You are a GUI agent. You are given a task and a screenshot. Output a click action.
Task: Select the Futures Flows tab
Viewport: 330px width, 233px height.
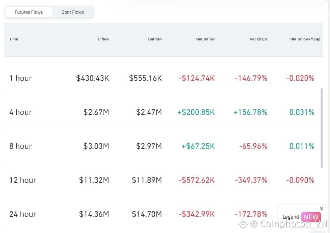click(29, 12)
